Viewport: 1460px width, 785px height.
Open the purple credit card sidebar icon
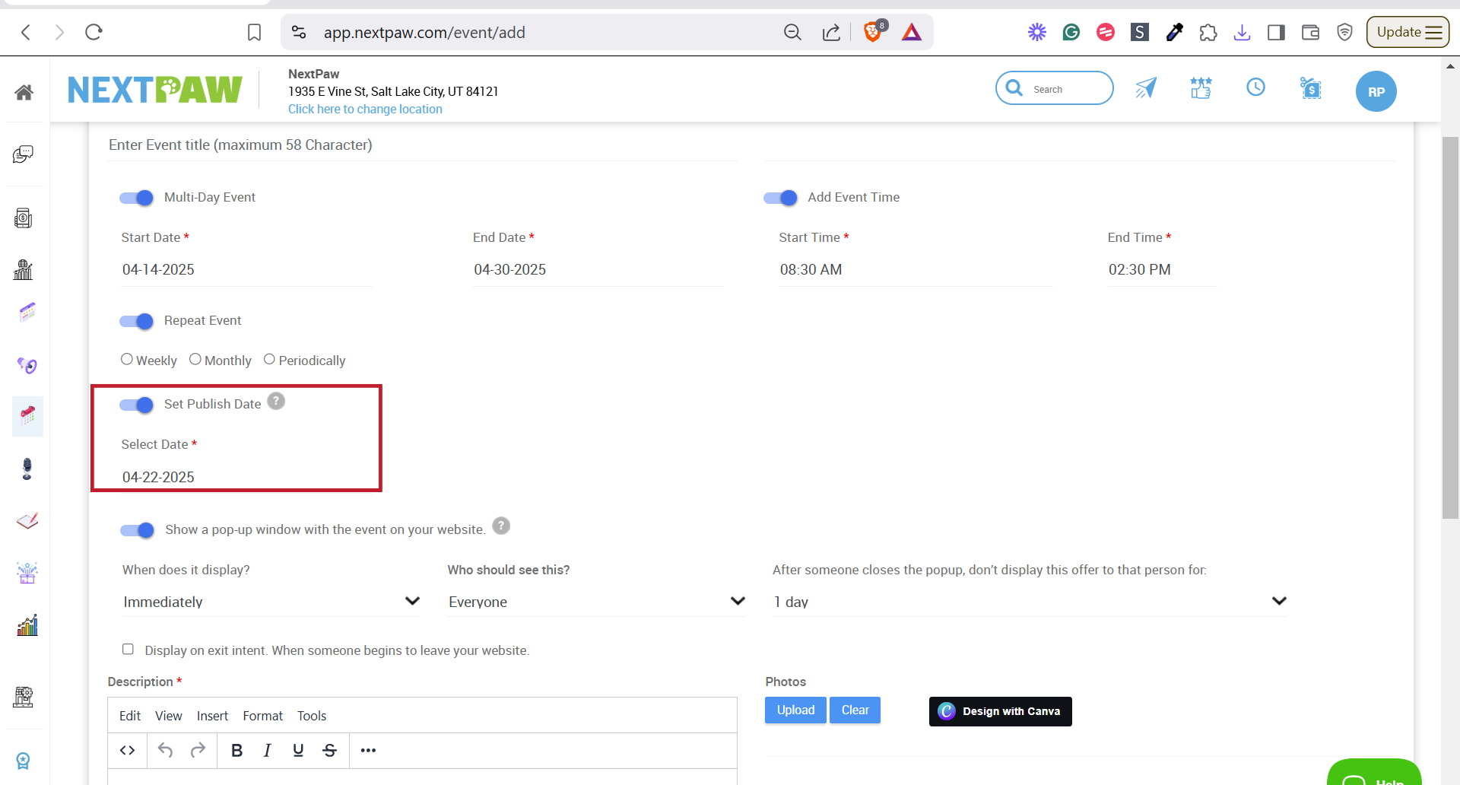27,313
